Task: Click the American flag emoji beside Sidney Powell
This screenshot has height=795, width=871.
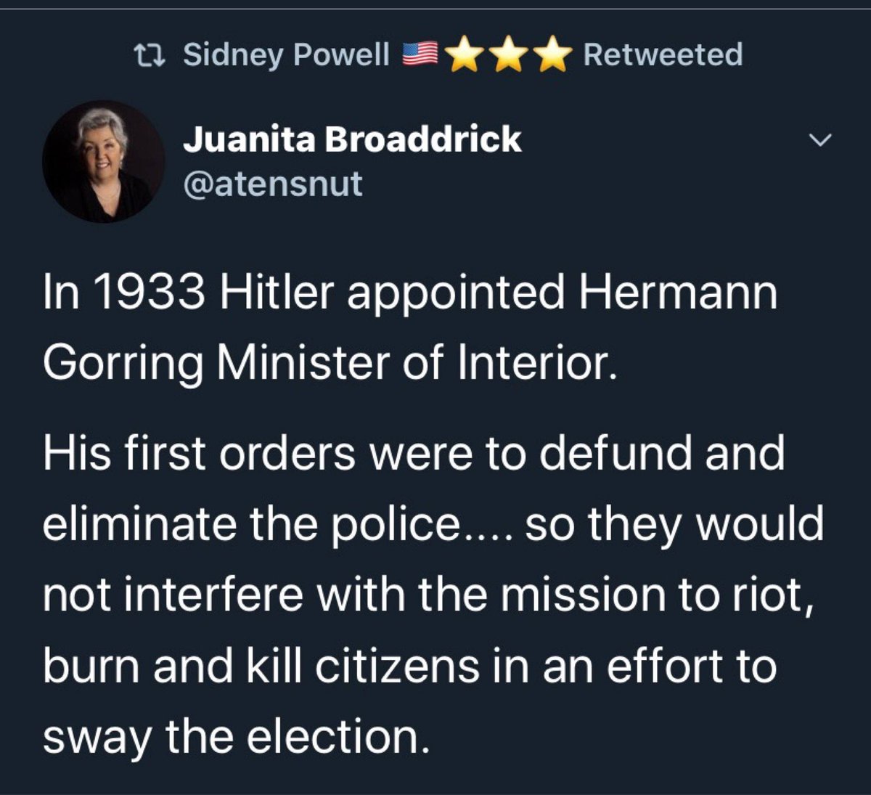Action: pos(420,54)
